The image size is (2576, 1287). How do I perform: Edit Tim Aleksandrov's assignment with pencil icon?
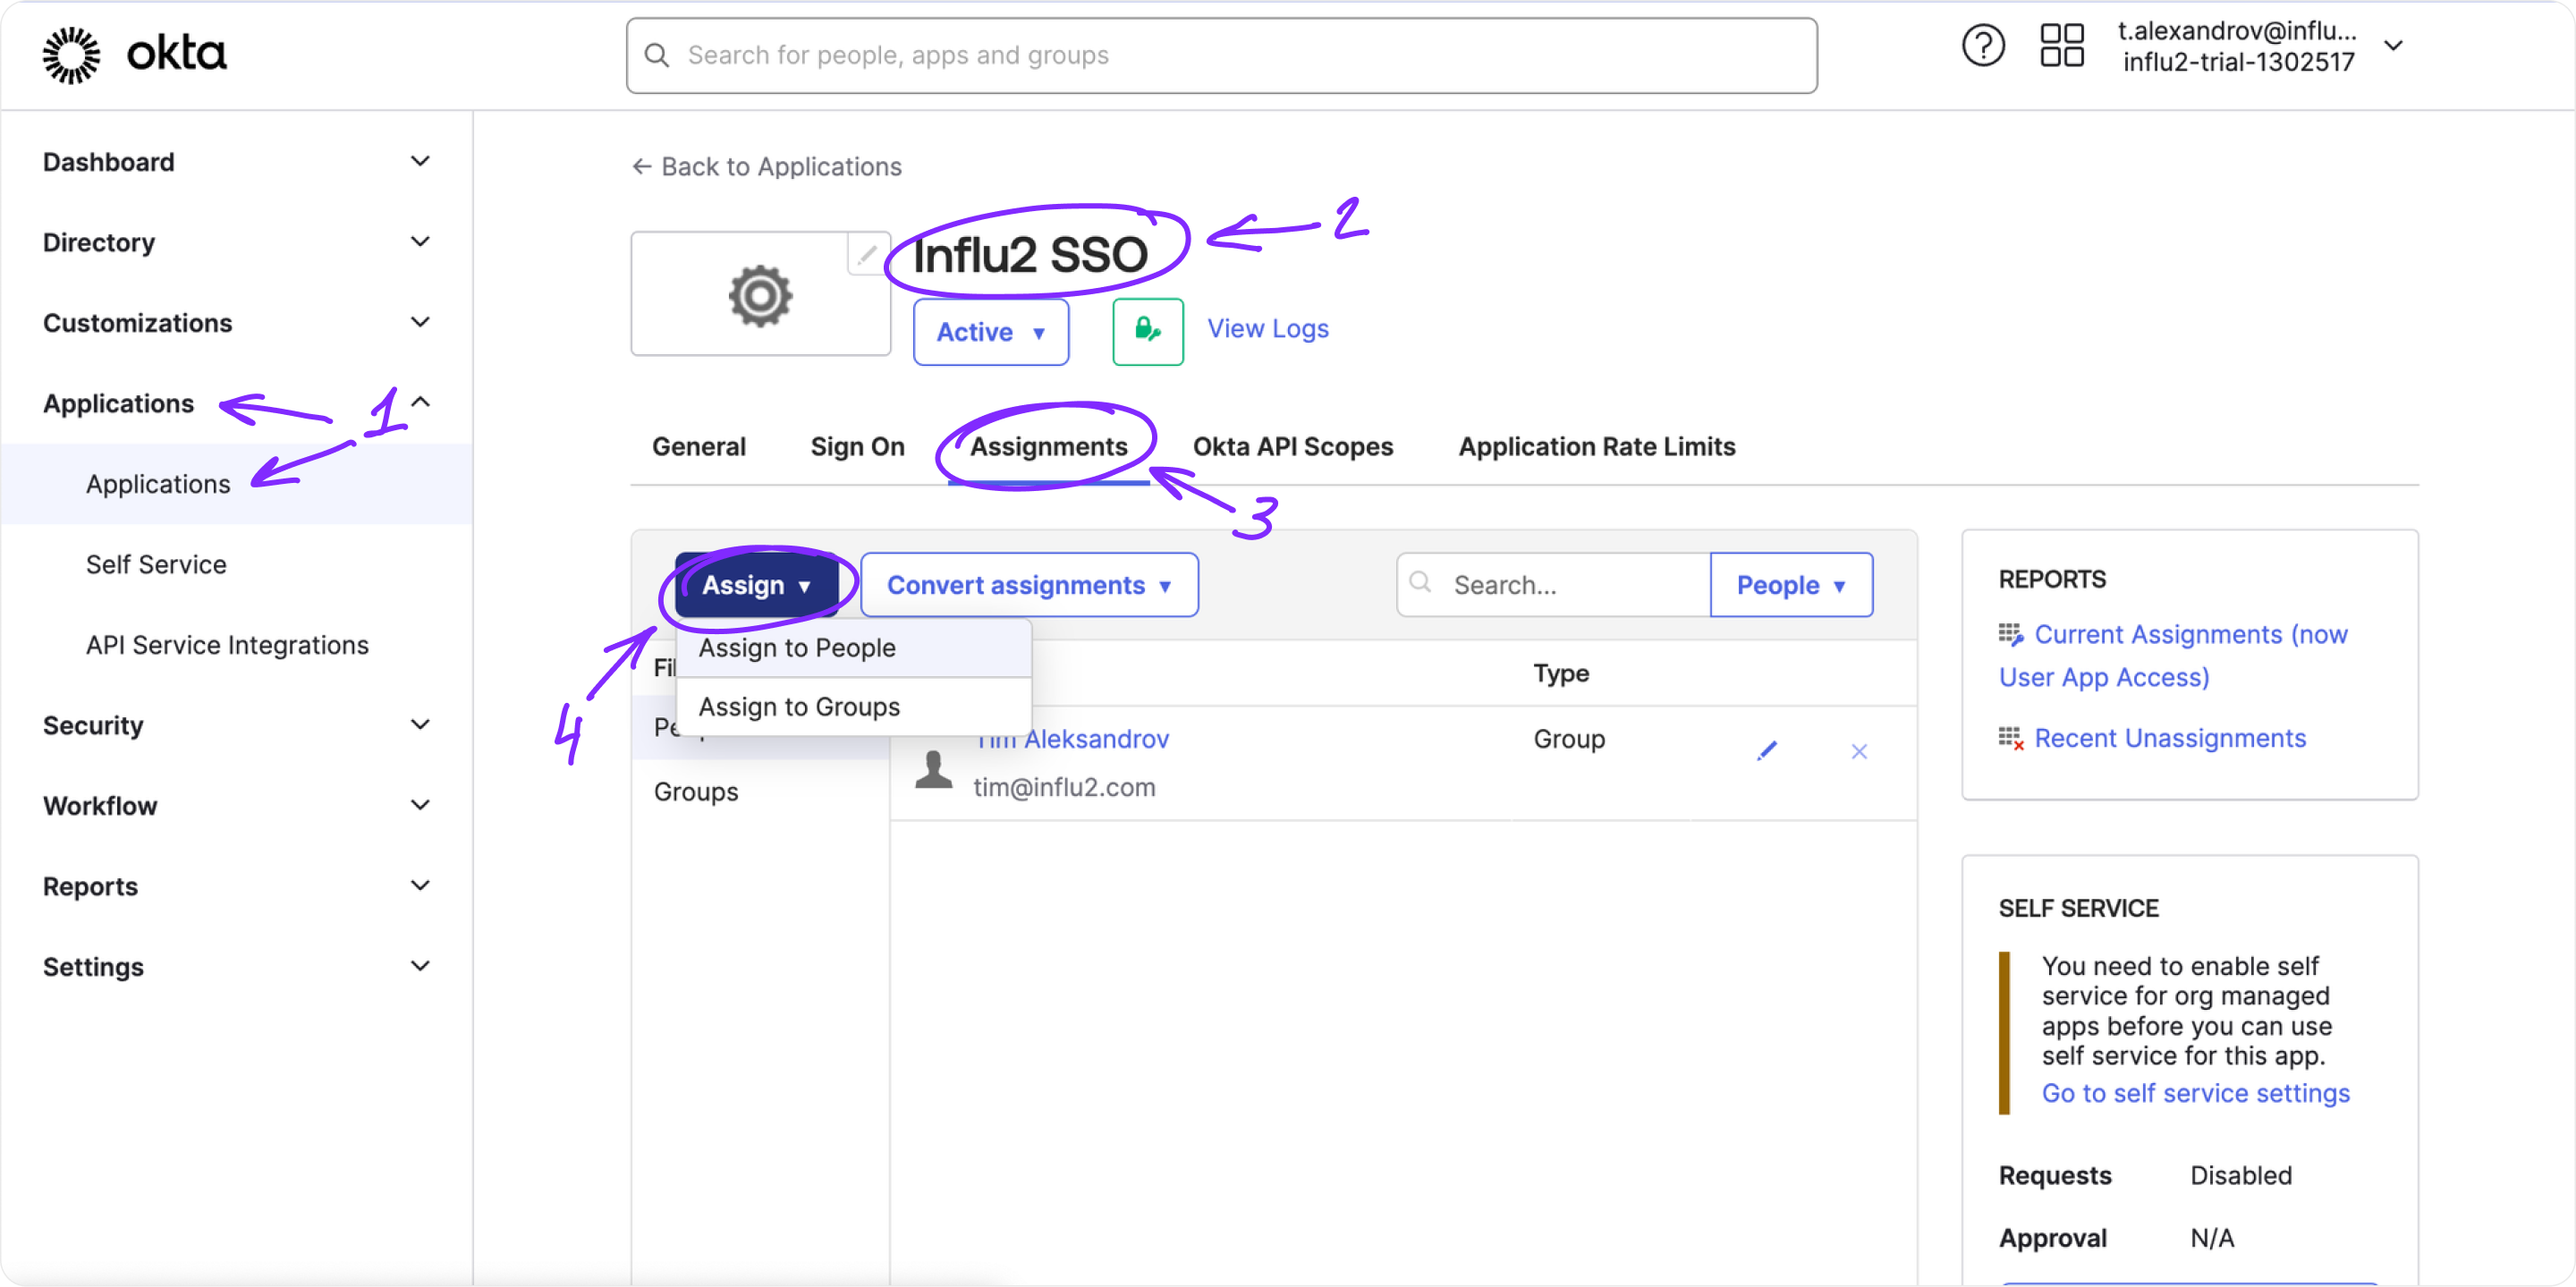(1767, 751)
